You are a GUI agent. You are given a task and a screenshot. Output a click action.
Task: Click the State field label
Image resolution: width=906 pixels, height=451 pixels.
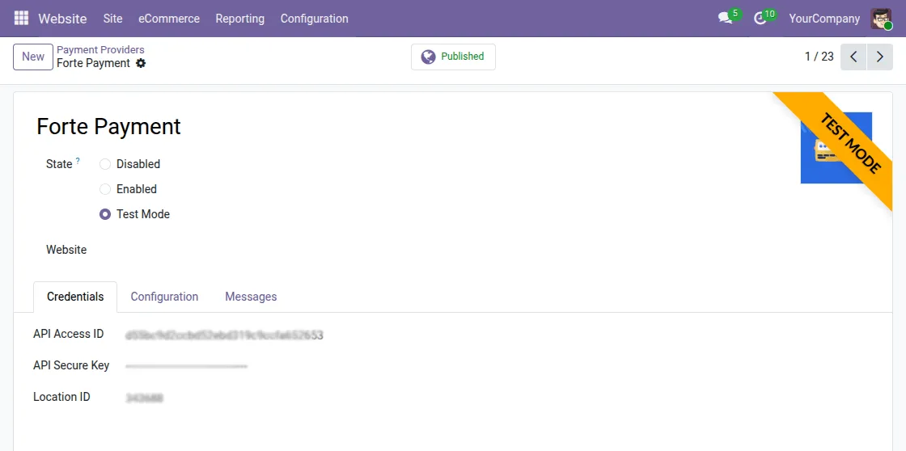point(59,164)
